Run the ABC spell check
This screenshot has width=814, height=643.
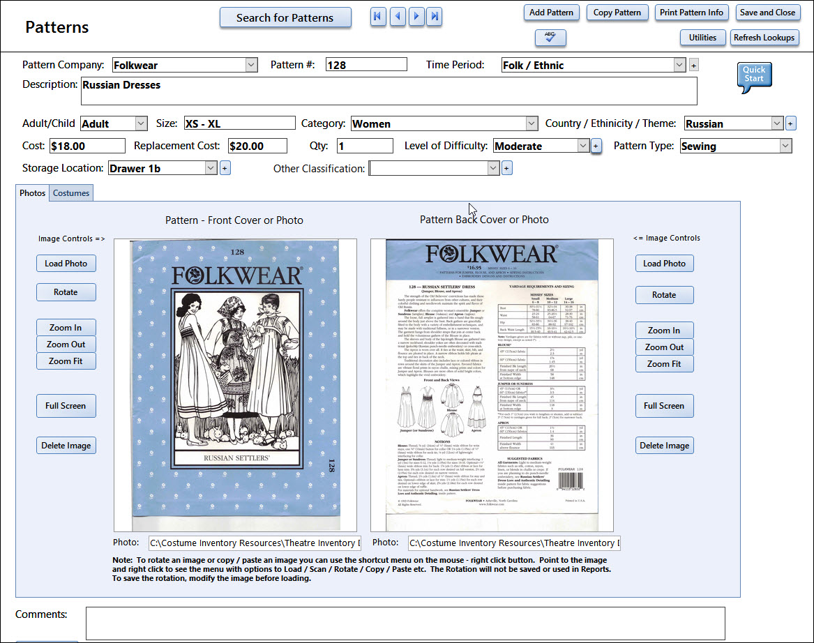pos(550,38)
